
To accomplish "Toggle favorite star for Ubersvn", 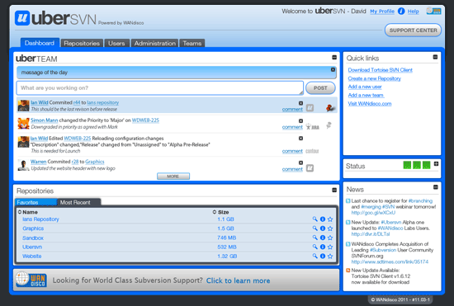I will 330,247.
